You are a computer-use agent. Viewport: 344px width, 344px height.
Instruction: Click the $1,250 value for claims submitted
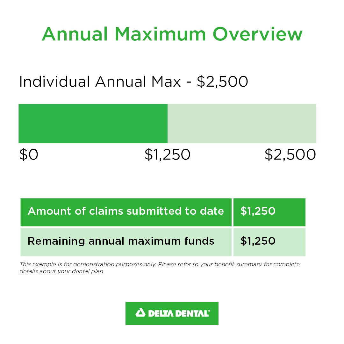tap(258, 211)
